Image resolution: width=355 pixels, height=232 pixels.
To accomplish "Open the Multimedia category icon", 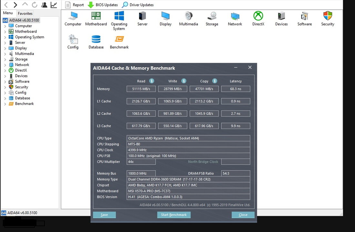I will coord(188,19).
